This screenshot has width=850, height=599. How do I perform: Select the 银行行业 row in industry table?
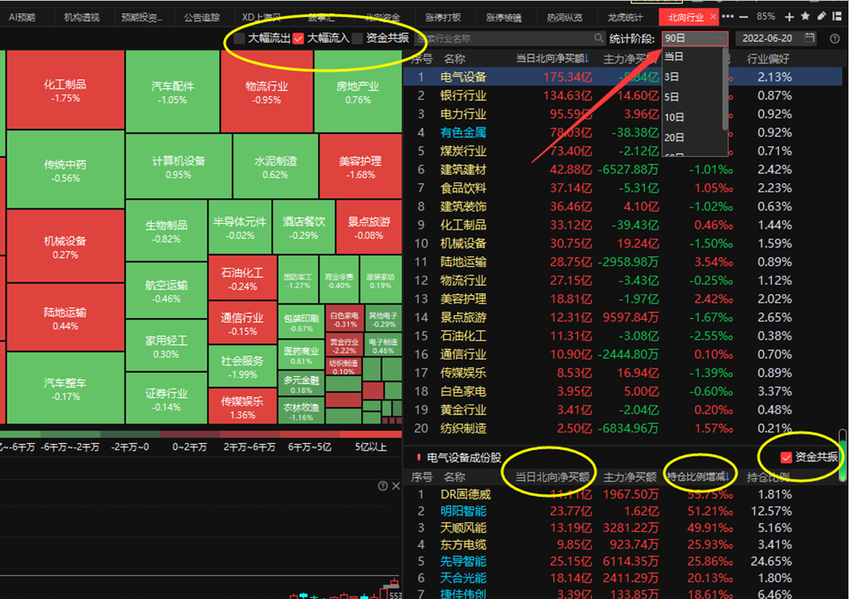[x=623, y=95]
